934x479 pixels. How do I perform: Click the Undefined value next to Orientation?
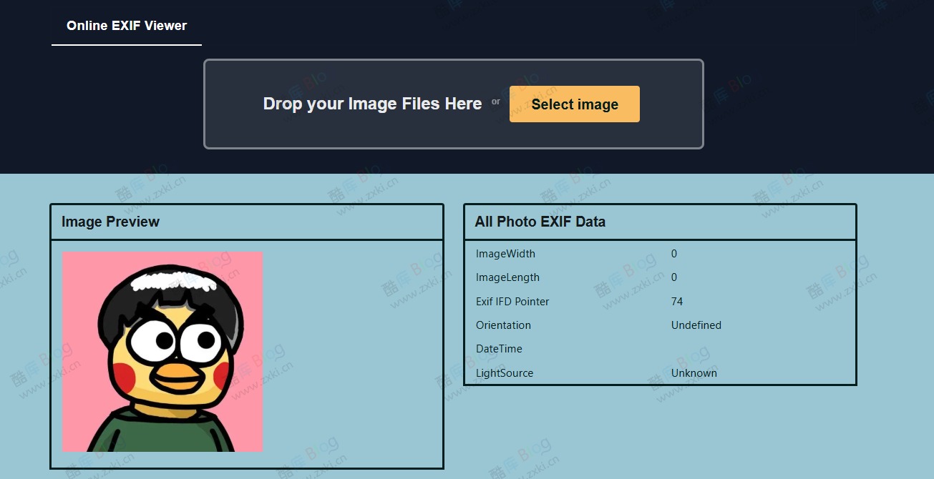[x=696, y=325]
